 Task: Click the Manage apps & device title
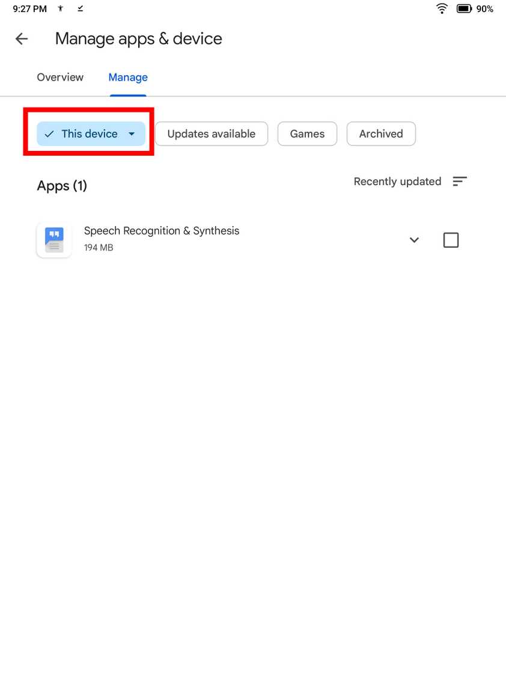pyautogui.click(x=139, y=38)
